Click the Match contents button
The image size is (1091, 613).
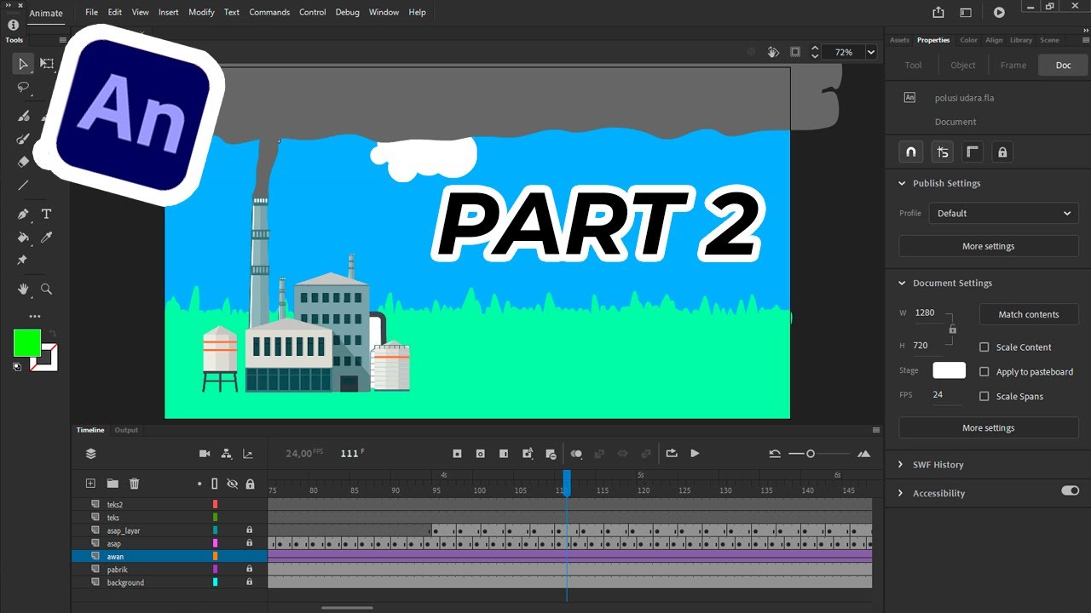pos(1029,314)
